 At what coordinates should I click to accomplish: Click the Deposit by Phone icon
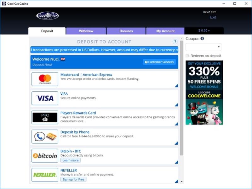(x=45, y=136)
